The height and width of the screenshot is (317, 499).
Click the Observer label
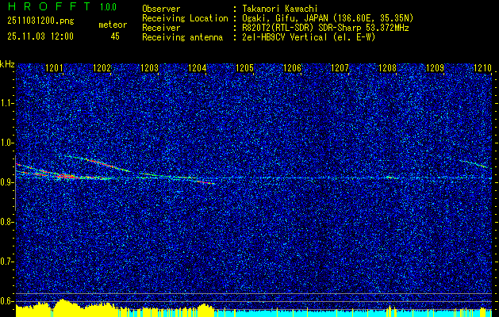(161, 9)
